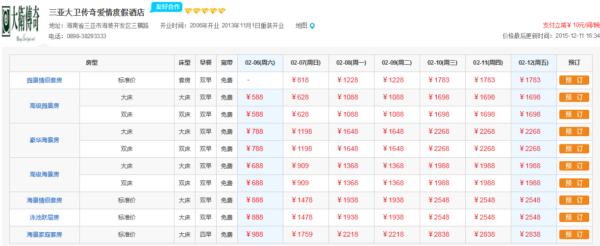This screenshot has height=246, width=600.
Task: Click the 大卫传奇 hotel logo image
Action: 21,22
